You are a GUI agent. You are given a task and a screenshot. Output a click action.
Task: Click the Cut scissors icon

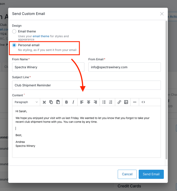tap(44, 102)
